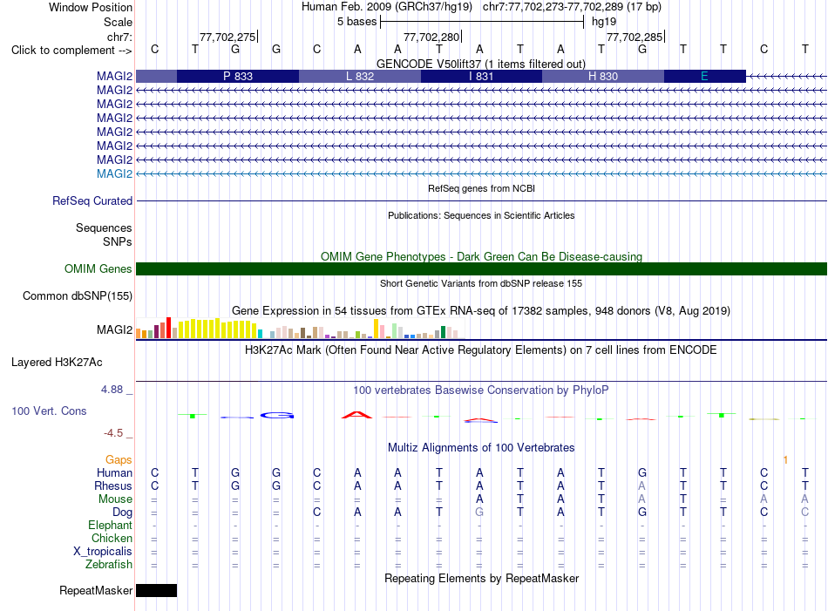Click '100 vertebrates Basewise Conservation by PhyloP' title
The image size is (828, 611).
pos(481,390)
